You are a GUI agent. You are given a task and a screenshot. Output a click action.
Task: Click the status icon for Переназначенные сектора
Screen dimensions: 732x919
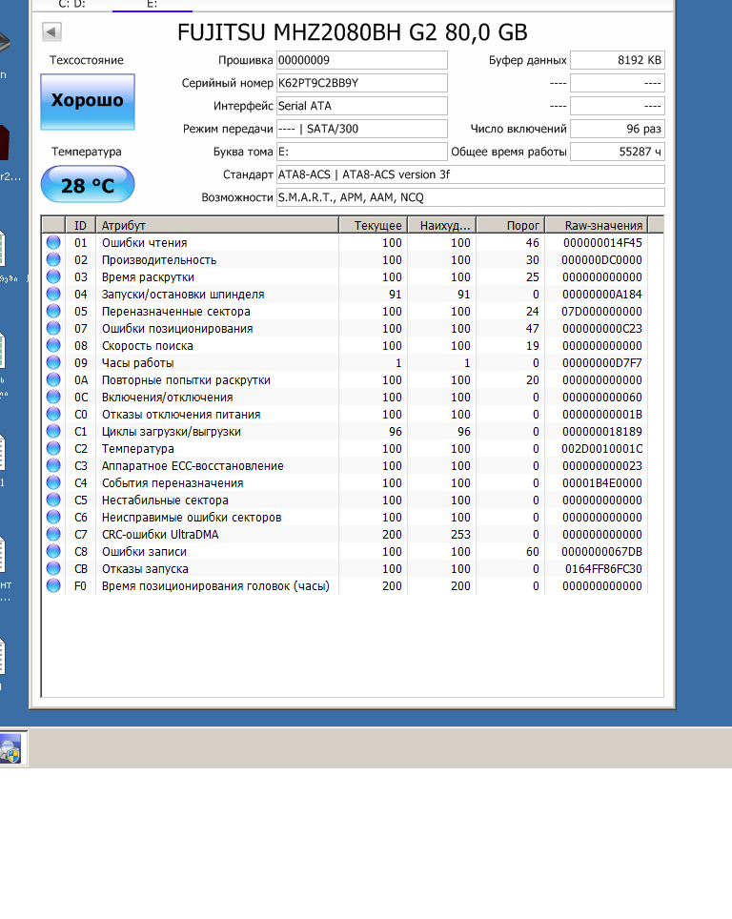click(x=53, y=312)
